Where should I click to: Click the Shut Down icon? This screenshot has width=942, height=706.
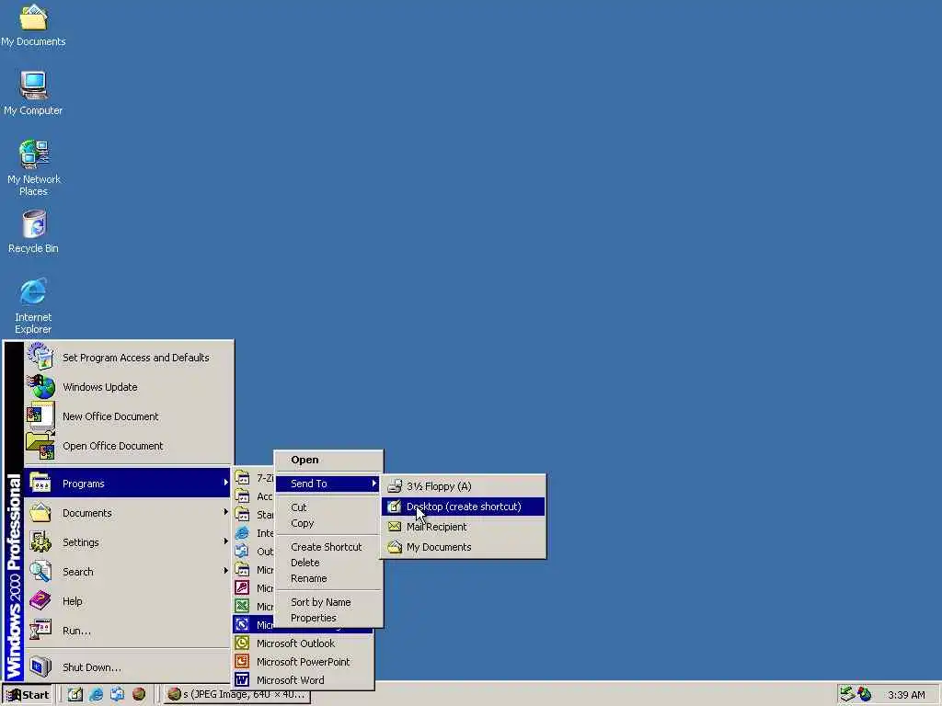[x=40, y=666]
